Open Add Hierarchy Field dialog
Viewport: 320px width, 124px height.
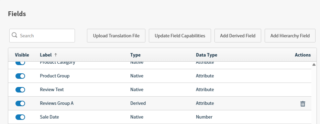pyautogui.click(x=290, y=36)
